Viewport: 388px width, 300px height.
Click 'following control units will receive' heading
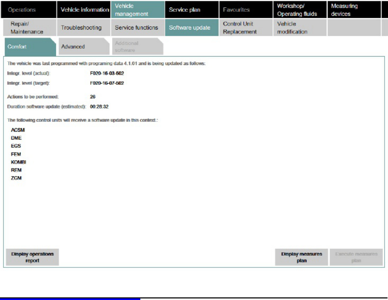click(x=83, y=120)
